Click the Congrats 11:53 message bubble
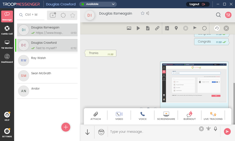This screenshot has width=235, height=141. 212,42
